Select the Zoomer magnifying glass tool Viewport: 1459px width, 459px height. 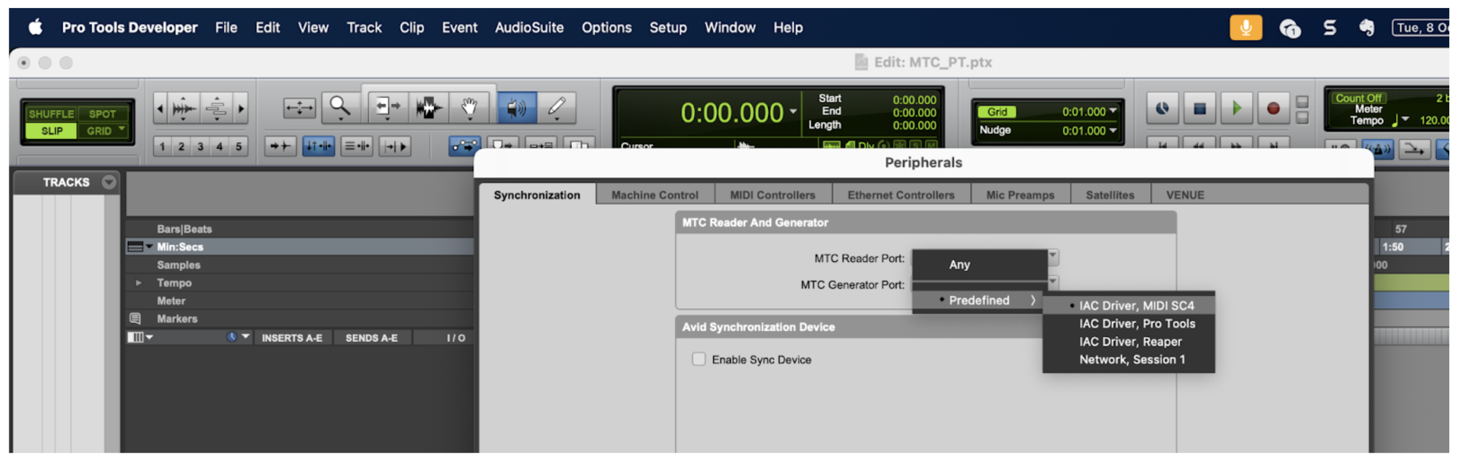tap(340, 107)
